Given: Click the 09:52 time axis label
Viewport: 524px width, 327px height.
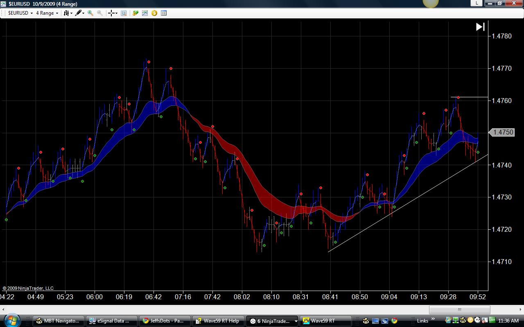Looking at the screenshot, I should tap(478, 297).
